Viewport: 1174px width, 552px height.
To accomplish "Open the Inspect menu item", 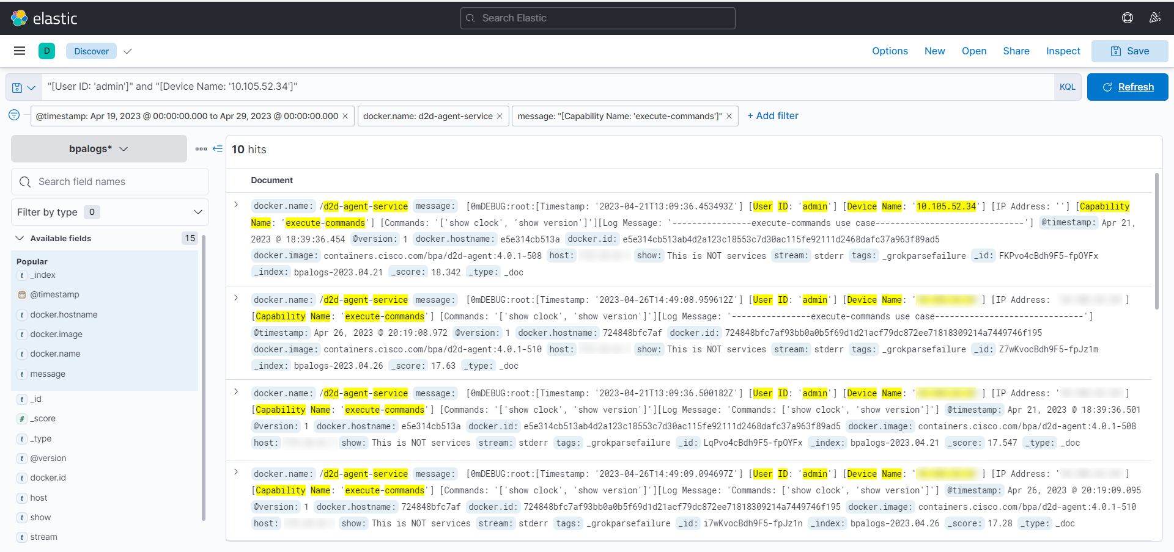I will click(1063, 51).
